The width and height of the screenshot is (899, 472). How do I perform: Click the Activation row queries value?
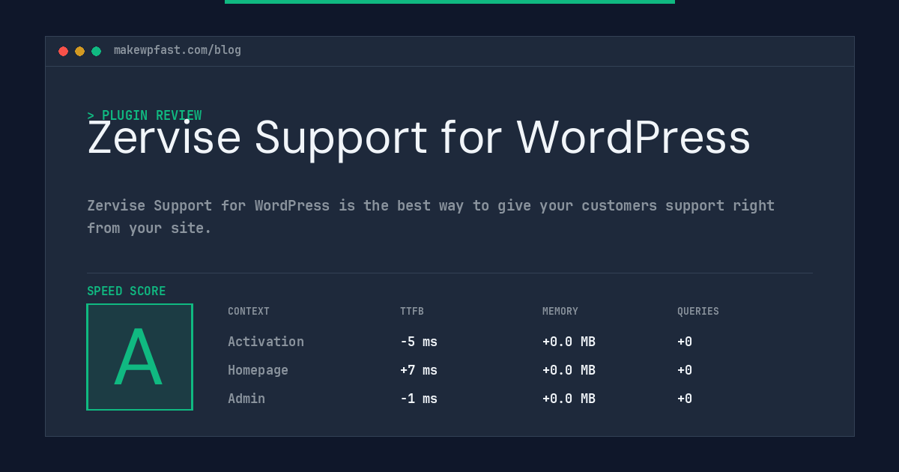click(x=685, y=342)
